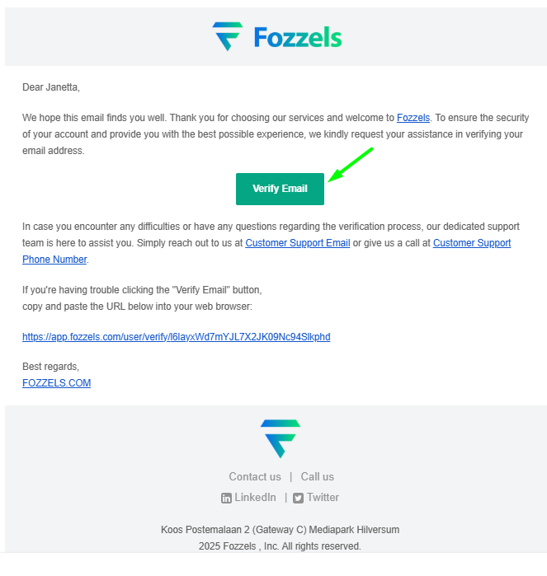The width and height of the screenshot is (547, 576).
Task: Open the Customer Support Email link
Action: (x=297, y=243)
